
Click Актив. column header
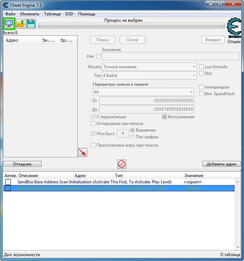[11, 176]
